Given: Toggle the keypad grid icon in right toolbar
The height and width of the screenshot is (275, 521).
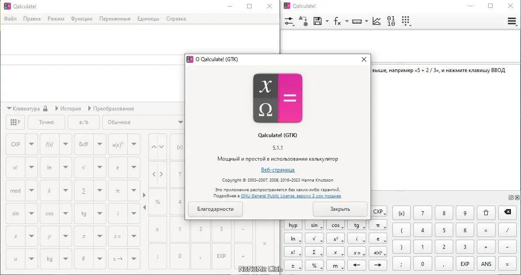Looking at the screenshot, I should tap(406, 21).
